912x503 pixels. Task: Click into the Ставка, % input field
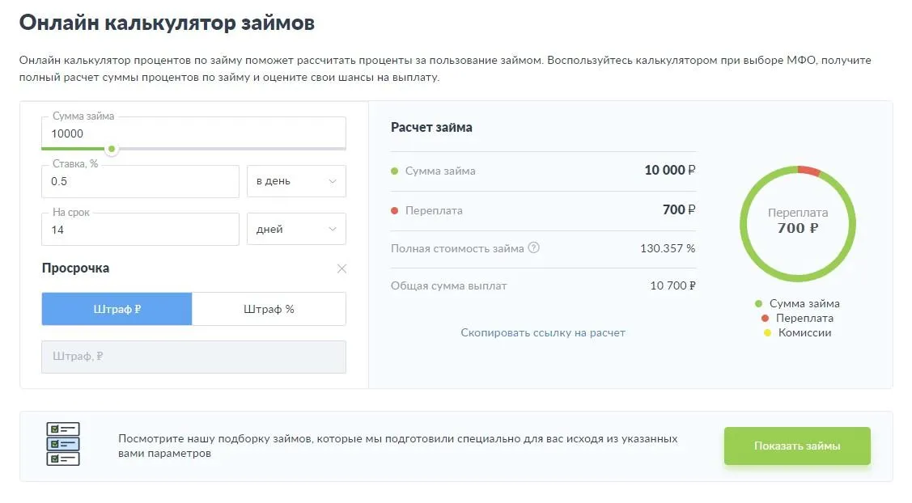[x=140, y=182]
